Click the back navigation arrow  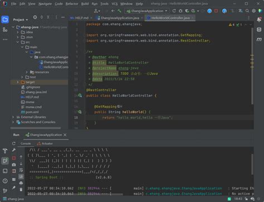[x=113, y=11]
